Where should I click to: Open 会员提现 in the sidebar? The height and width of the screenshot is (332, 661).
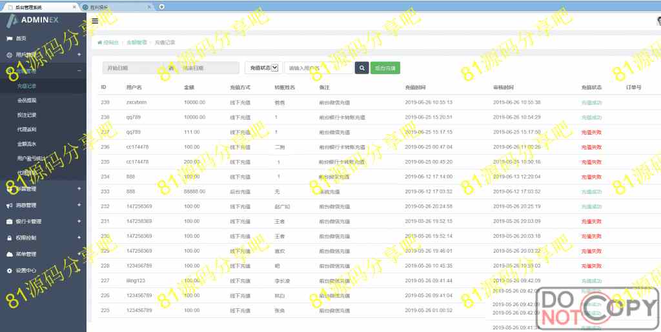tap(27, 101)
